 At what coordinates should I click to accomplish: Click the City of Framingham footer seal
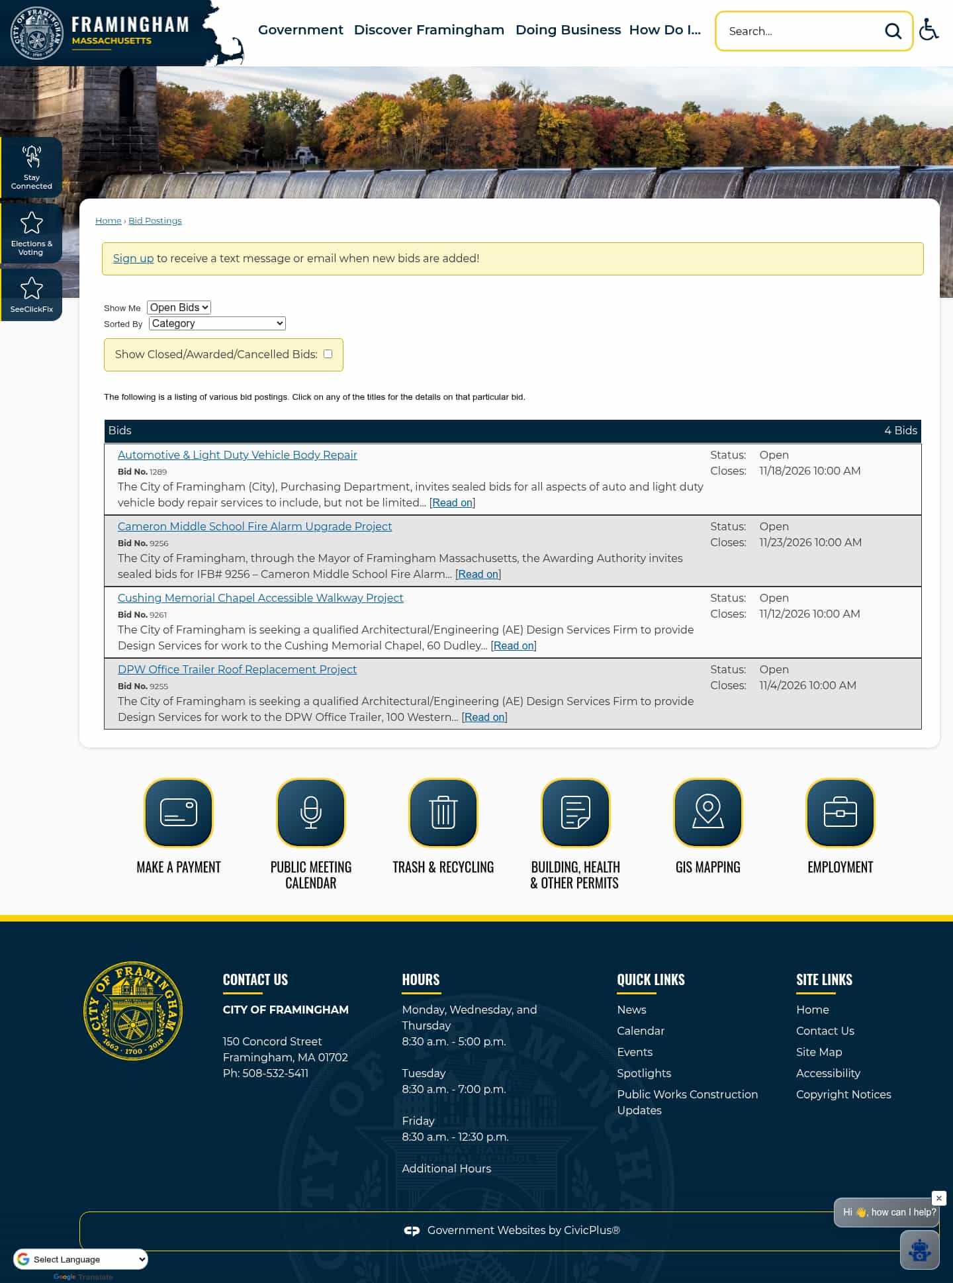point(133,1011)
